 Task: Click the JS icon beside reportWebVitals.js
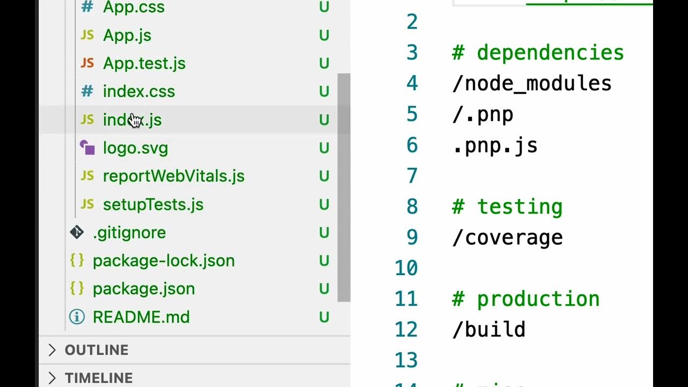click(87, 176)
